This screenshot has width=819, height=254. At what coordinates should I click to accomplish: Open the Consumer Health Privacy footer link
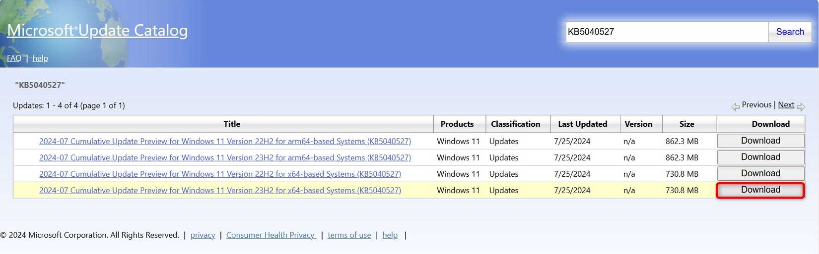tap(271, 235)
